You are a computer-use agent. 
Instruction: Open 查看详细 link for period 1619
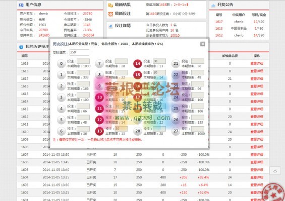(x=257, y=63)
